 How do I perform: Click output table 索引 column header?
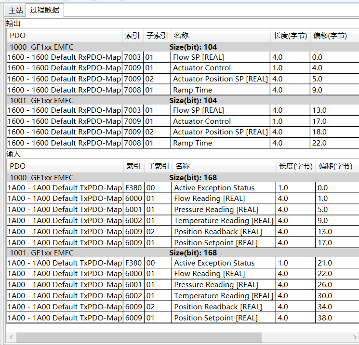[133, 36]
